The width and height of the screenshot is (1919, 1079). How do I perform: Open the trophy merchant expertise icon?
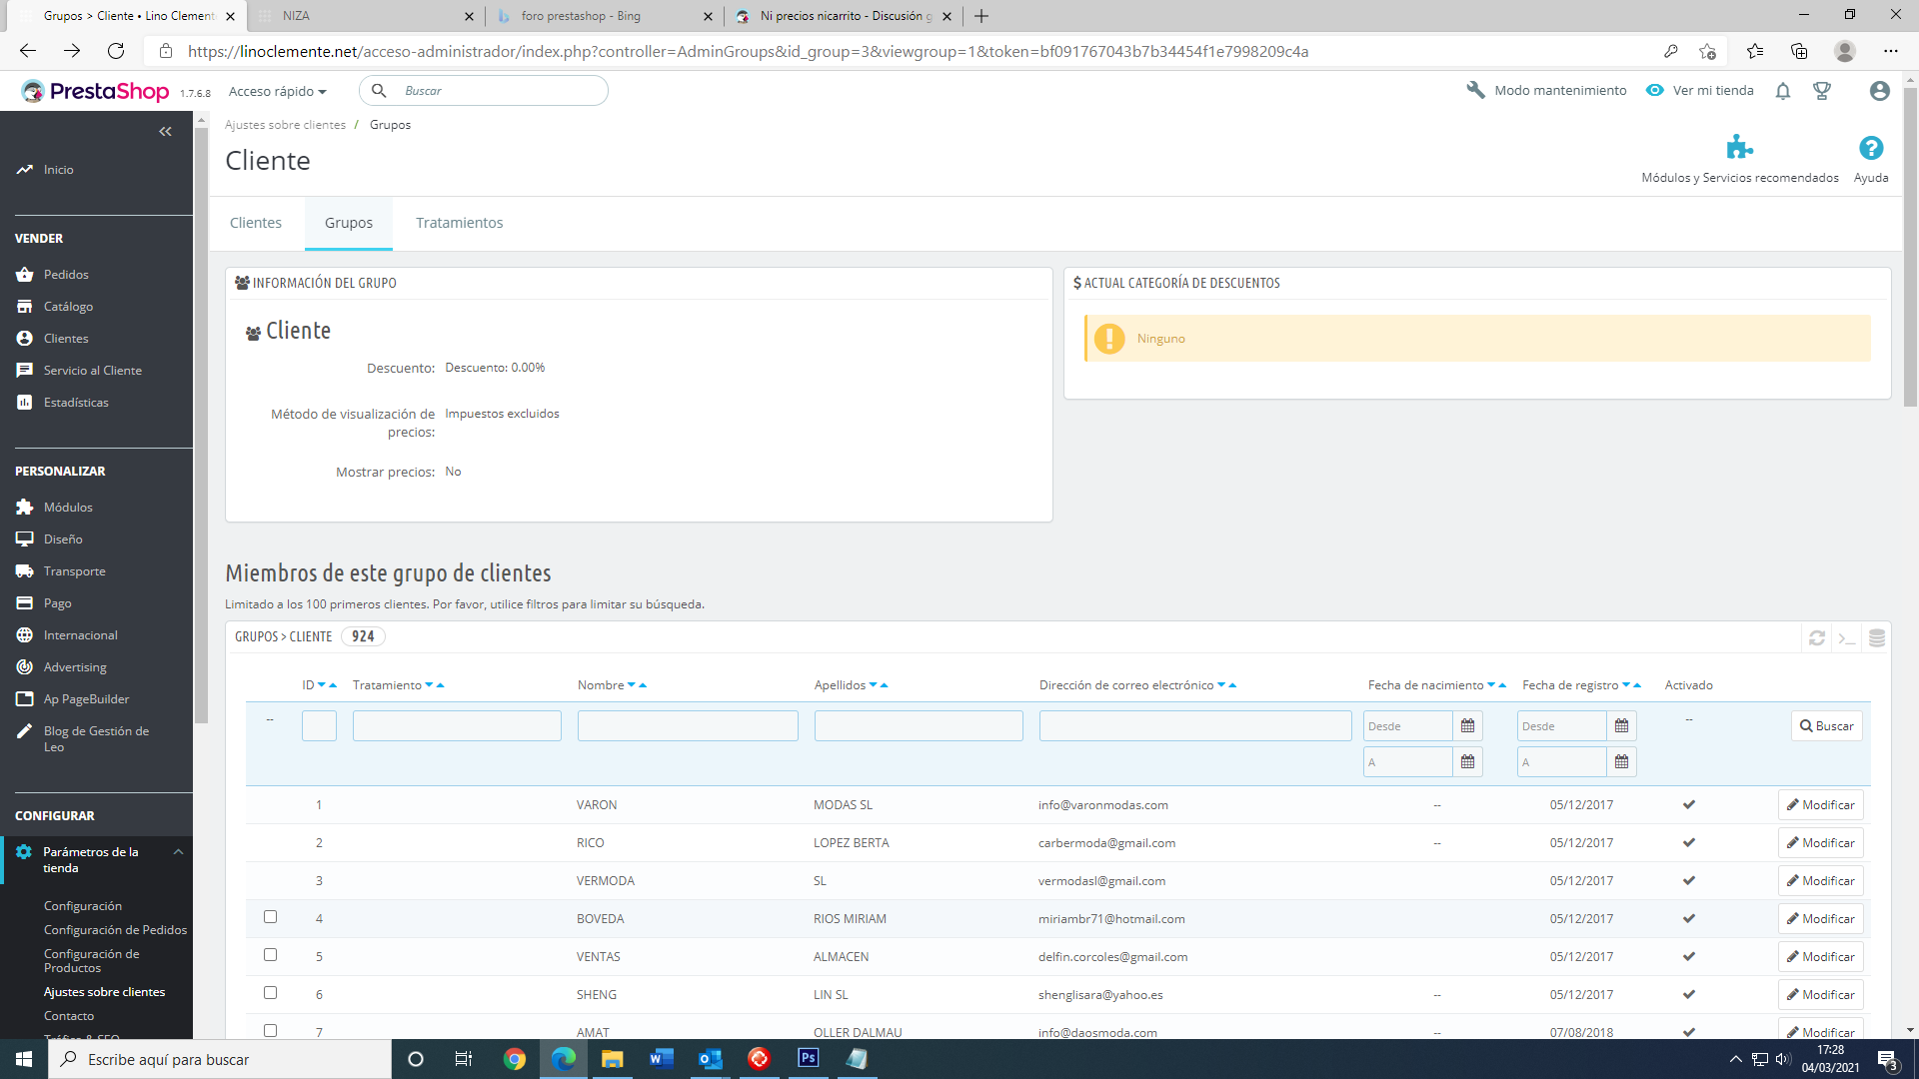coord(1822,91)
